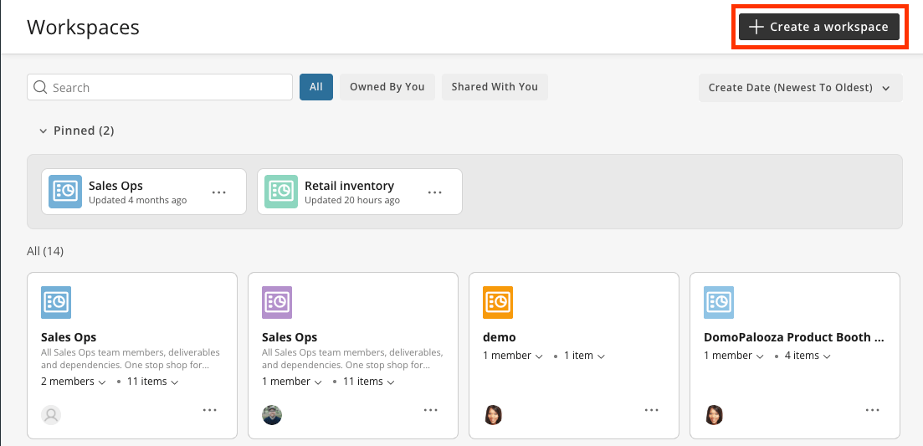Click the Updated 20 hours ago text
Image resolution: width=923 pixels, height=446 pixels.
(352, 201)
